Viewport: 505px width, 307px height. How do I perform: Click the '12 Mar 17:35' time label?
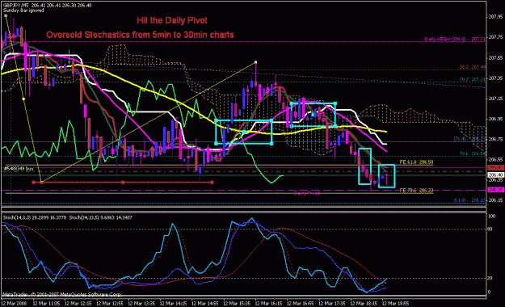pos(332,304)
